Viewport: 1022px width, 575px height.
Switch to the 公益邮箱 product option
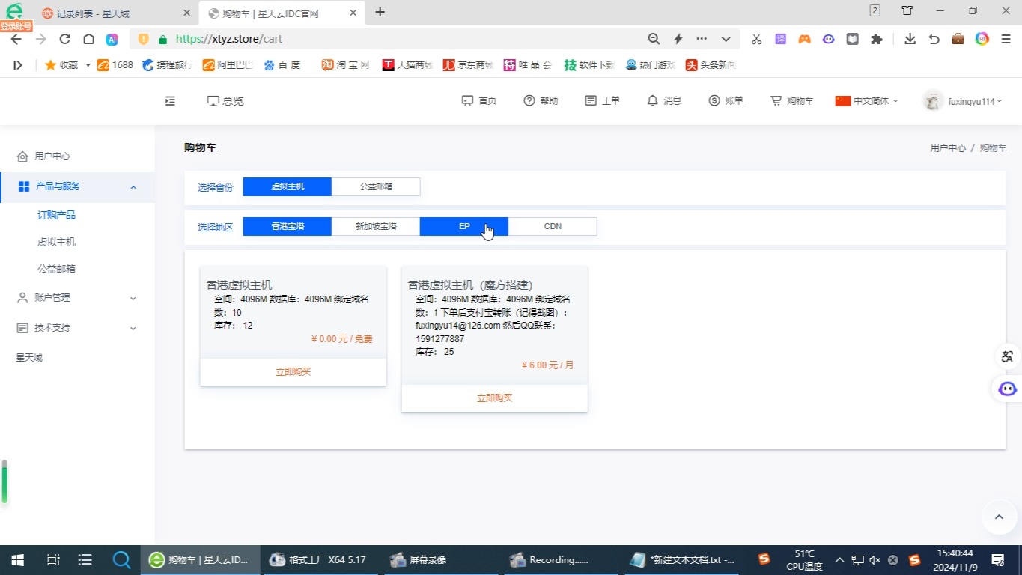tap(376, 186)
